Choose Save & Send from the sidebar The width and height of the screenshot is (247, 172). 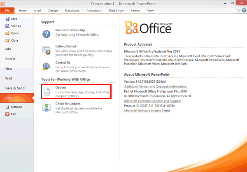pos(14,88)
